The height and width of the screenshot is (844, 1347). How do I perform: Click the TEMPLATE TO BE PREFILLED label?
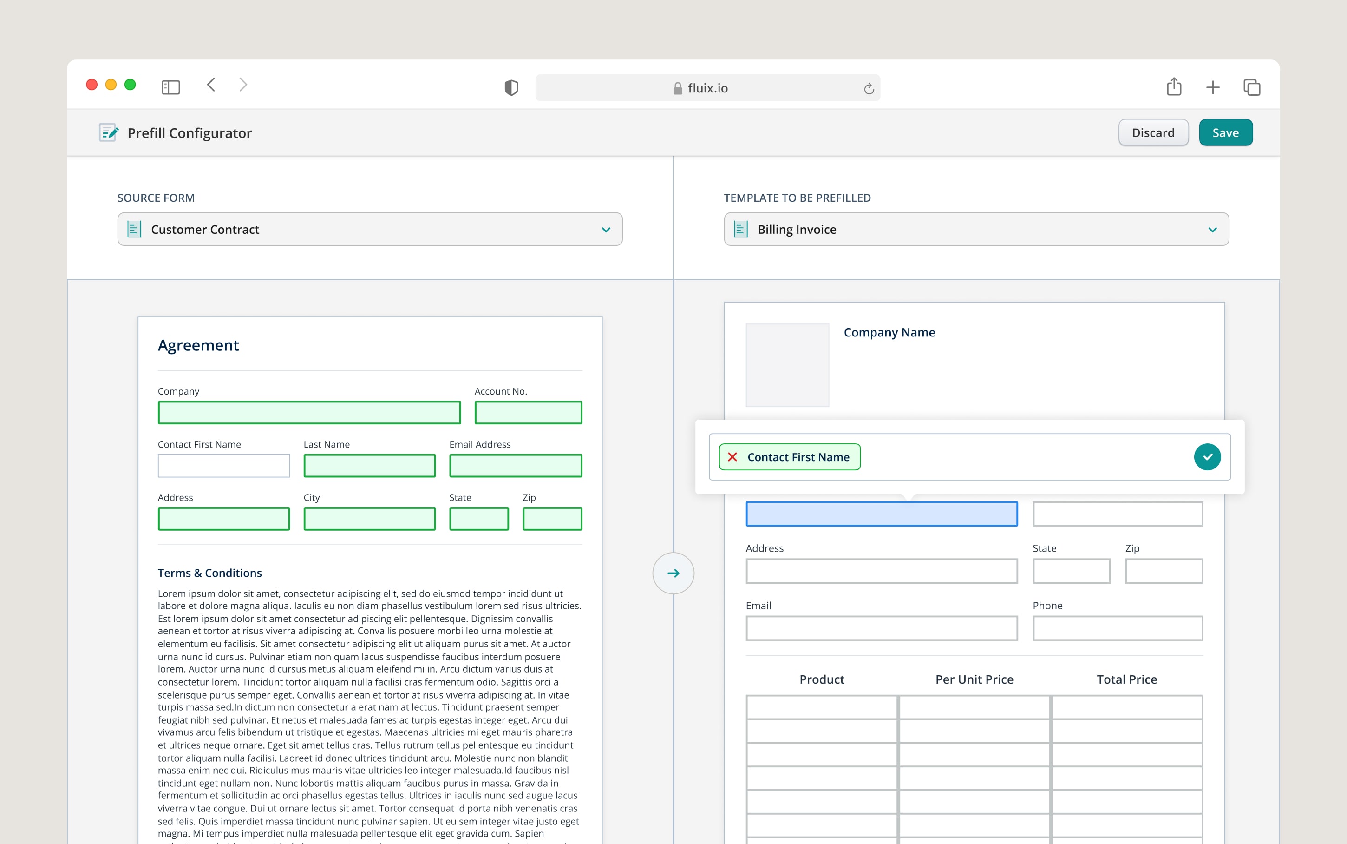(797, 198)
